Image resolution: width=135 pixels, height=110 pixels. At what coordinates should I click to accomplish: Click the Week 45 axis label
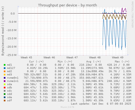pos(26,58)
